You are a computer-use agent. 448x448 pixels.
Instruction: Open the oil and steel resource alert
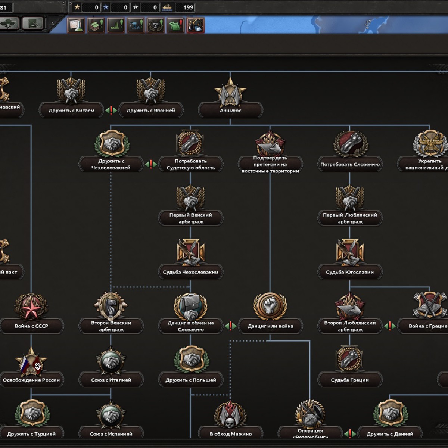(x=195, y=25)
